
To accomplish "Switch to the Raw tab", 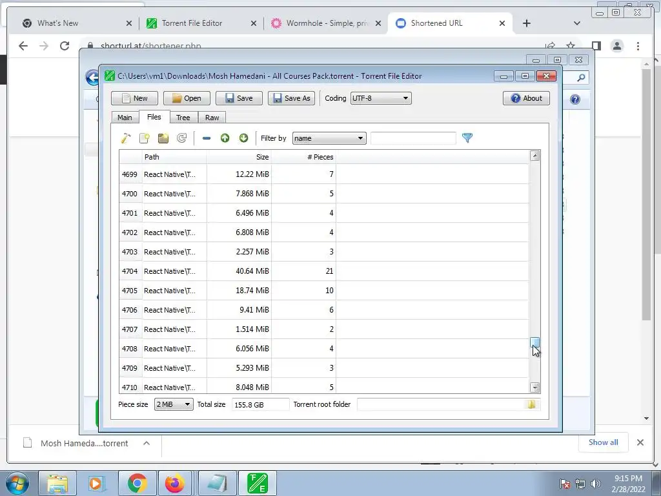I will (x=212, y=118).
